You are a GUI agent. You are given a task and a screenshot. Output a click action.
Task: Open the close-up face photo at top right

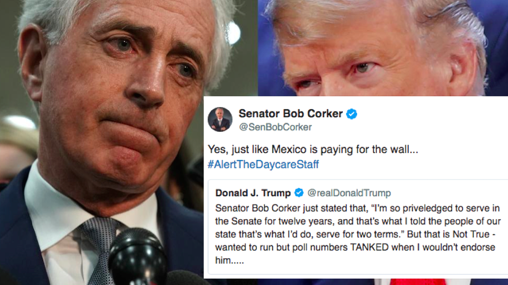click(x=383, y=48)
